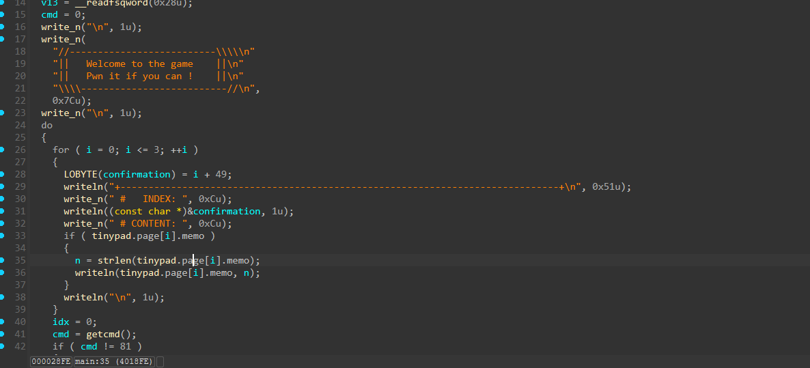Viewport: 810px width, 368px height.
Task: Click write_n call on line 23
Action: coord(61,113)
